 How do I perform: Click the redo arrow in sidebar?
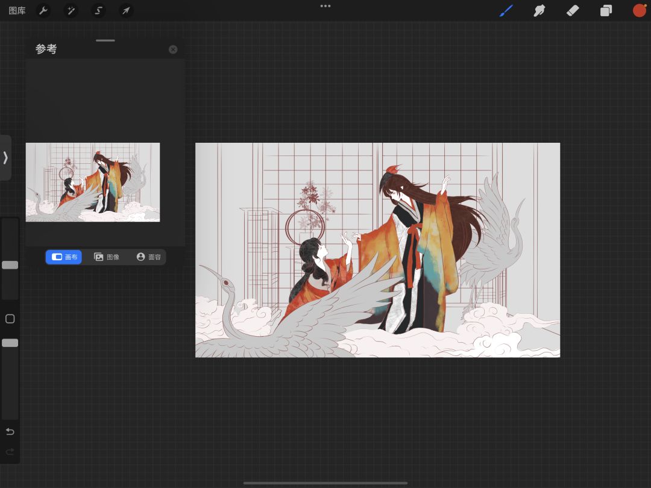(10, 451)
